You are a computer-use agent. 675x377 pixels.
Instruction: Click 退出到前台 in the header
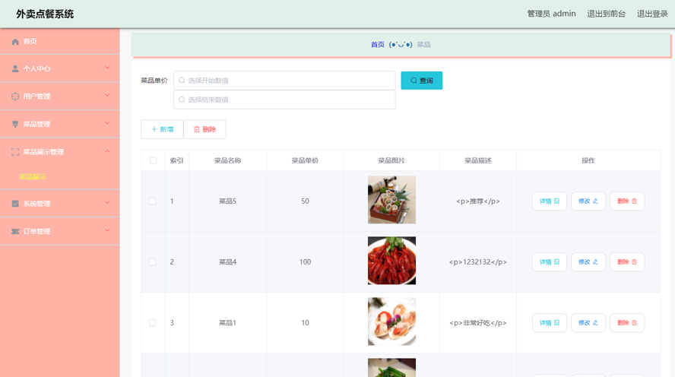click(x=606, y=14)
